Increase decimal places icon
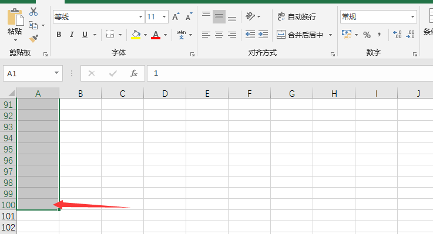 click(397, 35)
